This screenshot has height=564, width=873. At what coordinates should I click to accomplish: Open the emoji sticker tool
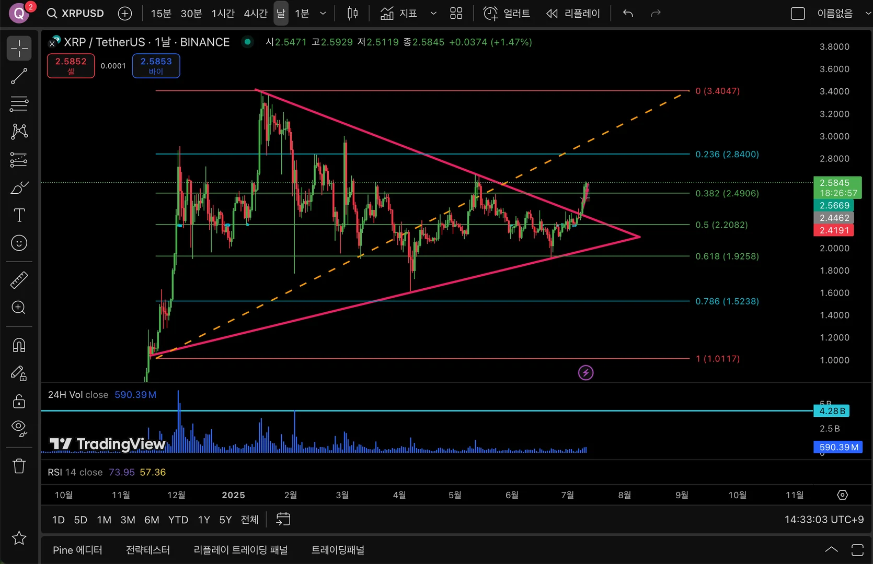[19, 243]
